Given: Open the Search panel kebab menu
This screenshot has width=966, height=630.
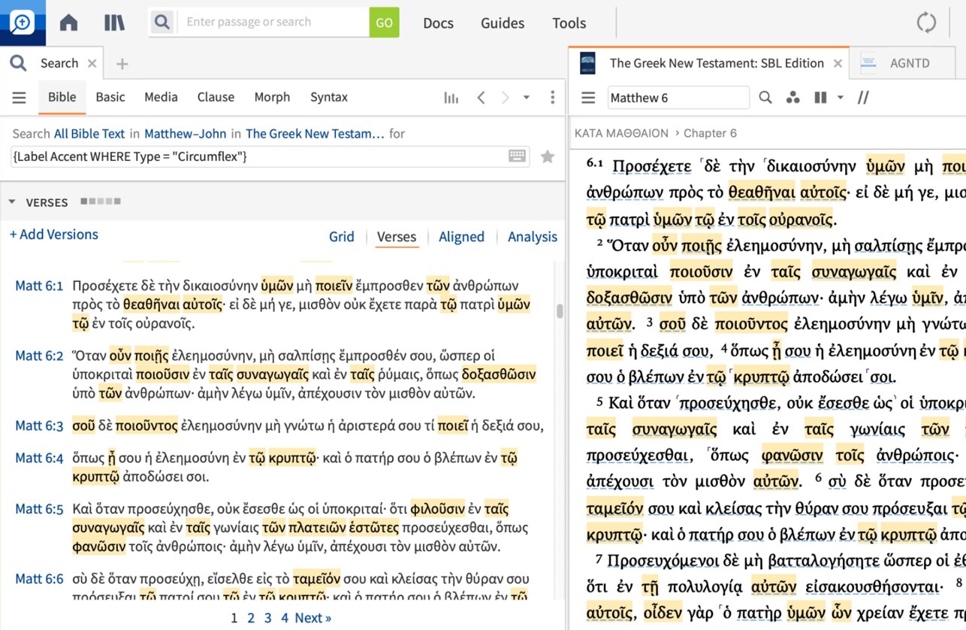Looking at the screenshot, I should tap(552, 97).
